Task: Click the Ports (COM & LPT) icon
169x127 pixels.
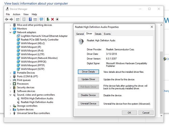Action: (14, 76)
